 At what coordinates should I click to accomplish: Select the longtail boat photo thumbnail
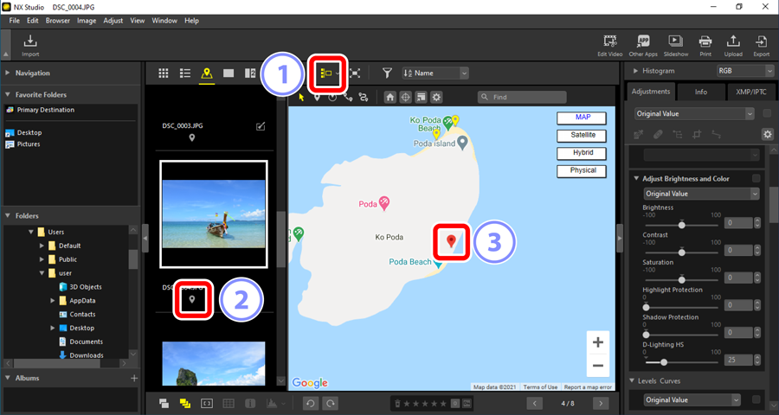click(214, 214)
